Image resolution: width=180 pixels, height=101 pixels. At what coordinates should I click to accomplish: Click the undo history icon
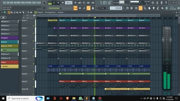(x=153, y=3)
